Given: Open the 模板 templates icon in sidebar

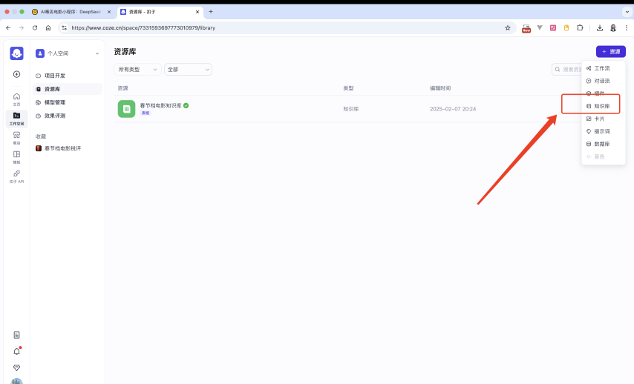Looking at the screenshot, I should pos(16,156).
